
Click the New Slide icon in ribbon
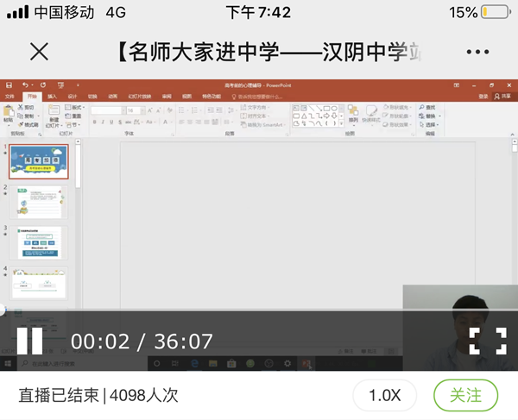pos(53,115)
